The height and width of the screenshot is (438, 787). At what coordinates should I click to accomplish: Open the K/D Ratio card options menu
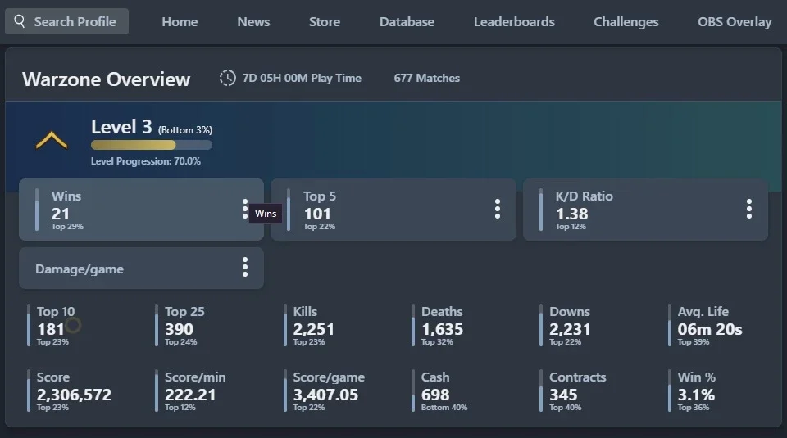748,209
